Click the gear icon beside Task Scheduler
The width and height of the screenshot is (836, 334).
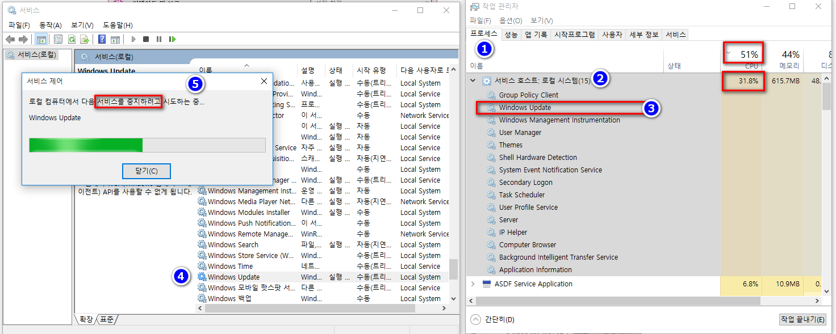click(491, 195)
